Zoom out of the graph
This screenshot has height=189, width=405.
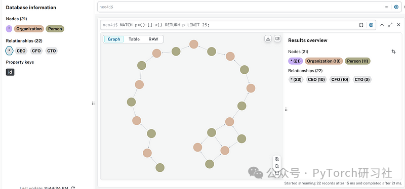click(277, 167)
